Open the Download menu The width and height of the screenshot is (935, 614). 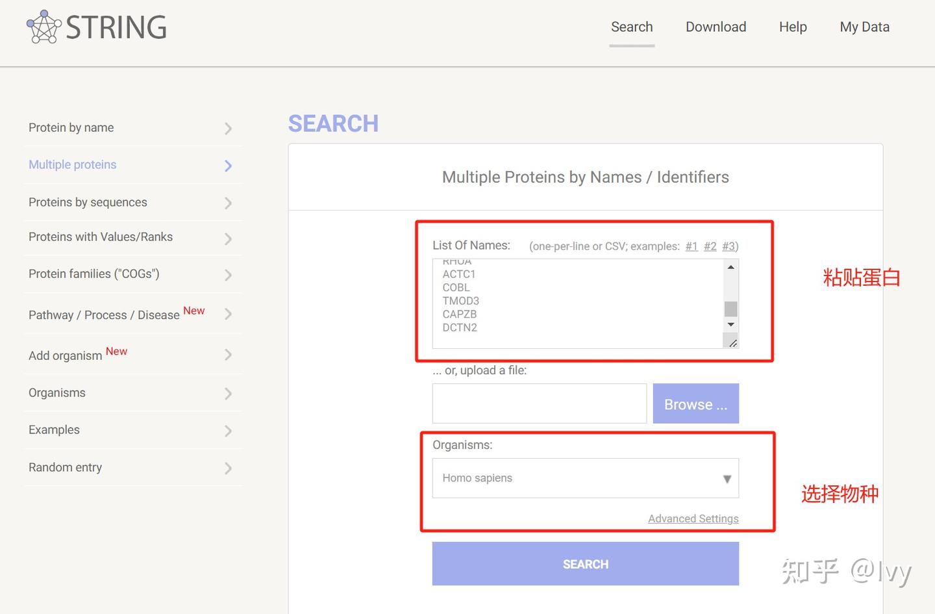point(716,27)
